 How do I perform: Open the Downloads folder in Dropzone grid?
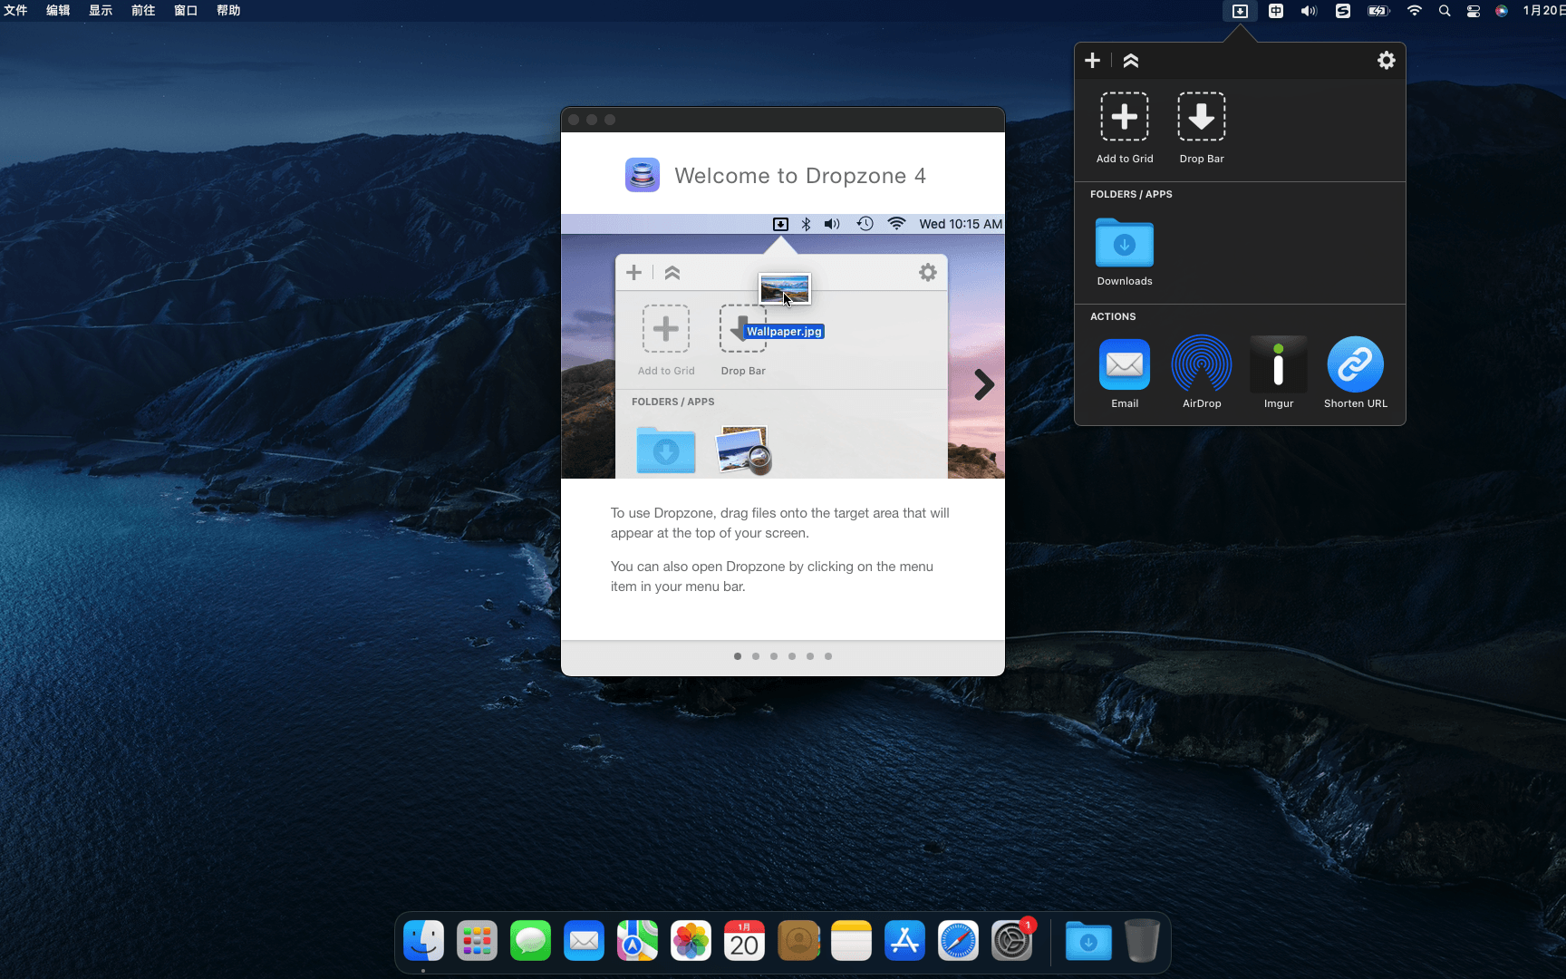click(x=1125, y=251)
